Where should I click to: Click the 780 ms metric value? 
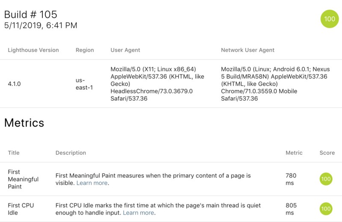[291, 179]
